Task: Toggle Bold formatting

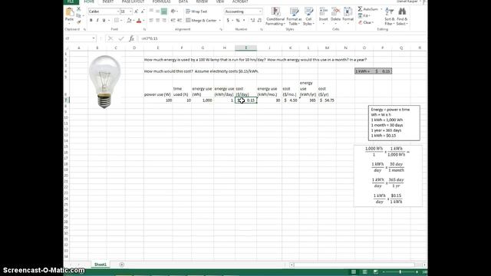Action: [91, 21]
